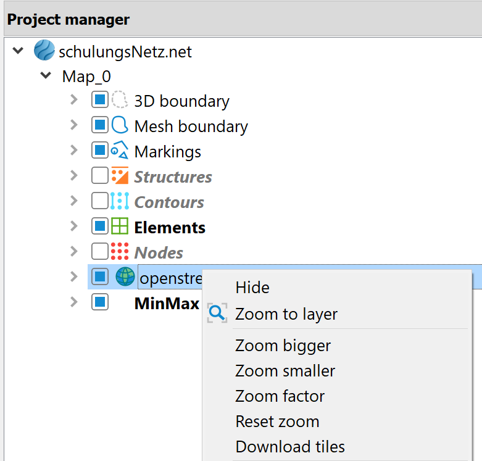The image size is (482, 461).
Task: Expand the Markings tree node
Action: click(x=74, y=151)
